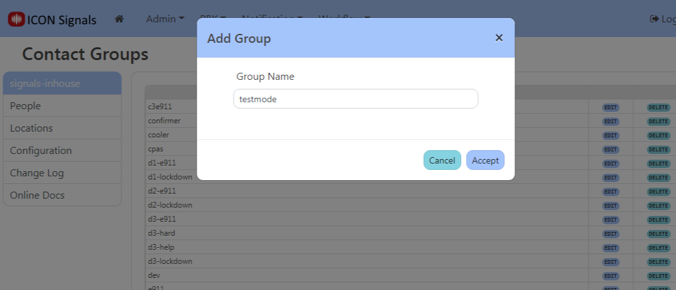
Task: Delete the d2-e911 group
Action: (658, 192)
